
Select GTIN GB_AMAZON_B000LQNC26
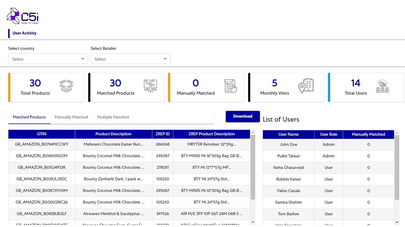point(42,202)
